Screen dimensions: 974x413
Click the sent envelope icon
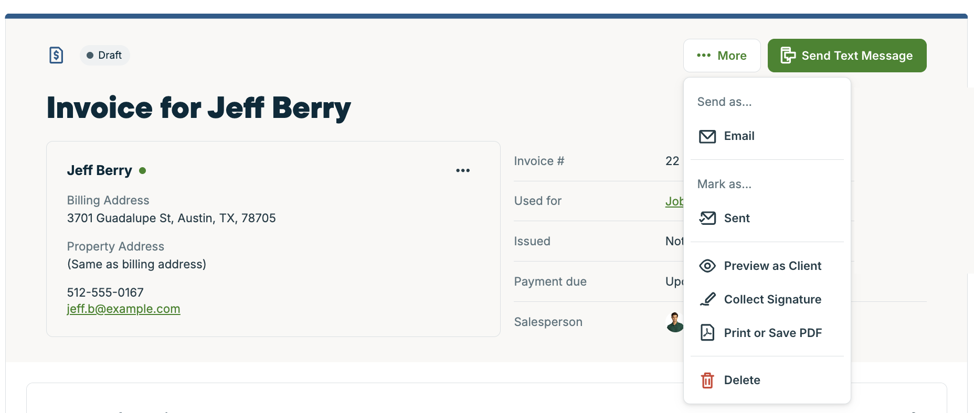(x=707, y=218)
